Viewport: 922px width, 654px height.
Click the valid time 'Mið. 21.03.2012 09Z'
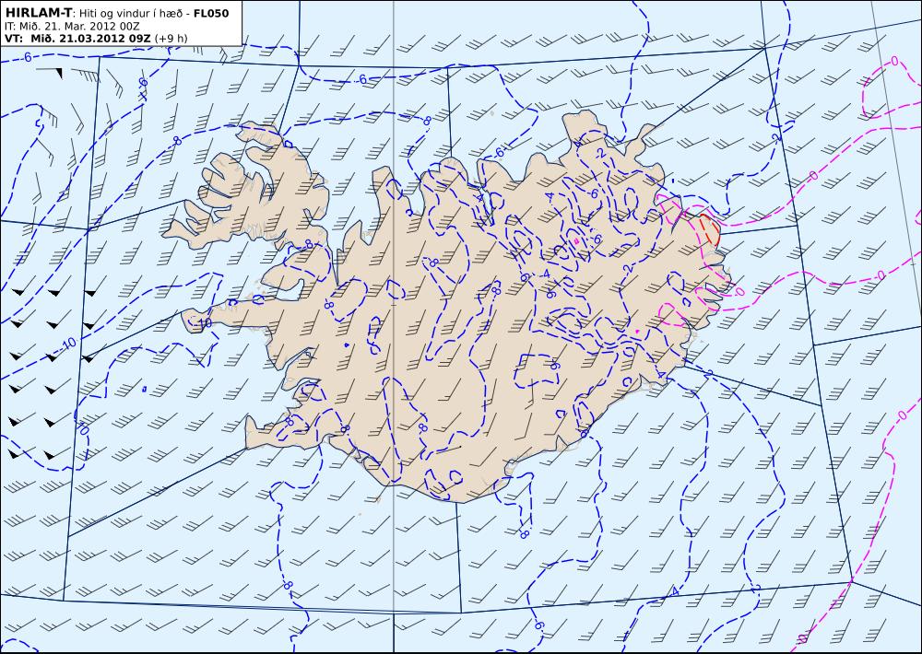click(x=90, y=38)
